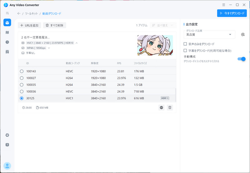The height and width of the screenshot is (173, 250).
Task: Click the 今すぐダウンロード button
Action: pos(232,13)
